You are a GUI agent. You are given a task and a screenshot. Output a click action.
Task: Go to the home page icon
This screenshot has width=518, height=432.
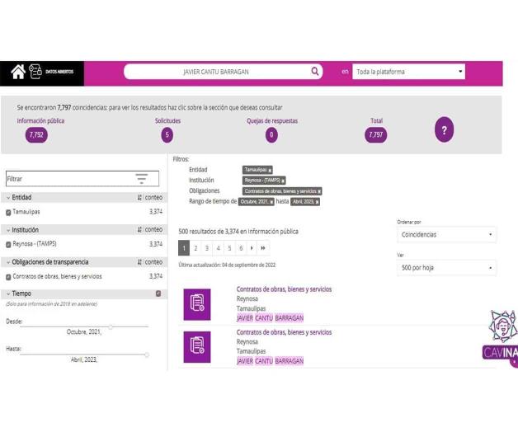17,73
